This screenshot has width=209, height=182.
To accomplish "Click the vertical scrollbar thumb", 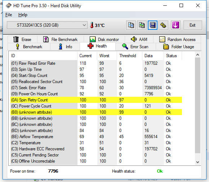I will [x=198, y=105].
